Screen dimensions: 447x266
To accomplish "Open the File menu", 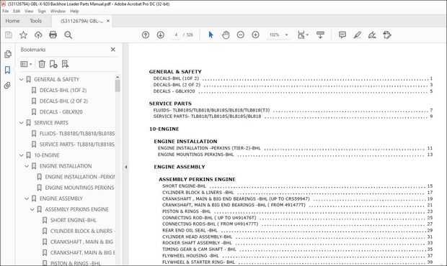I will [6, 11].
